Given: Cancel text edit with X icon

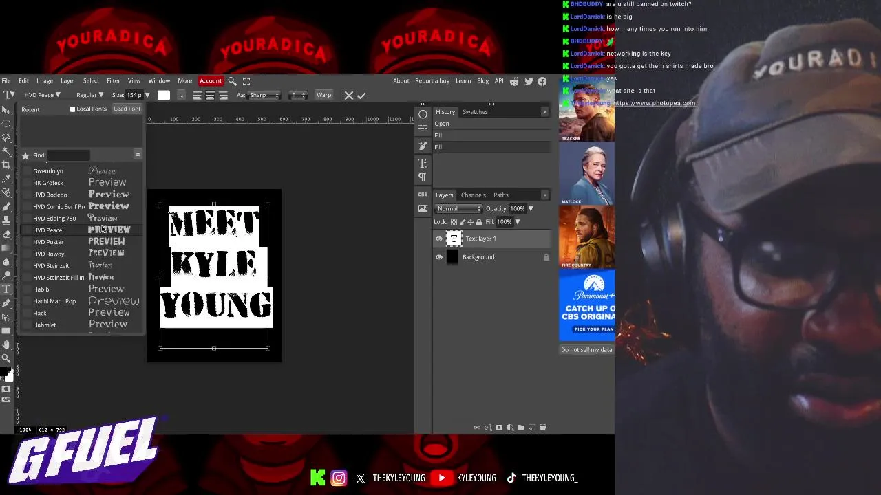Looking at the screenshot, I should [x=348, y=95].
